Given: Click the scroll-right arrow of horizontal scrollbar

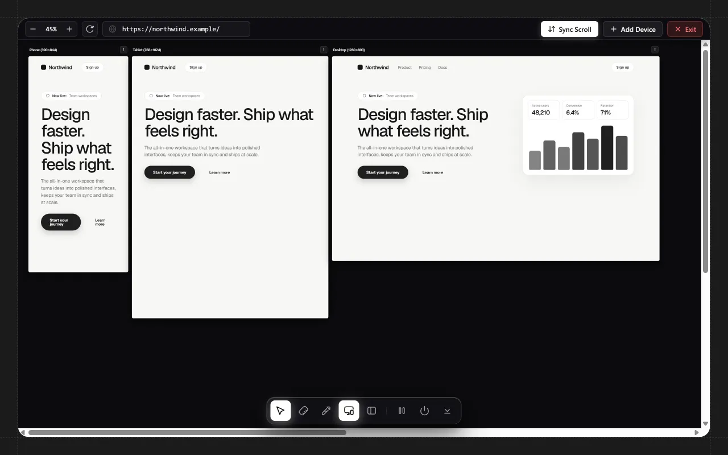Looking at the screenshot, I should tap(697, 433).
